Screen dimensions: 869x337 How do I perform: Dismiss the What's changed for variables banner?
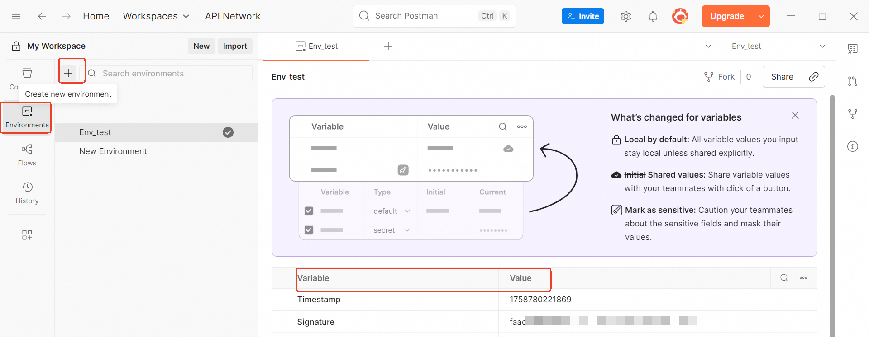(x=795, y=115)
